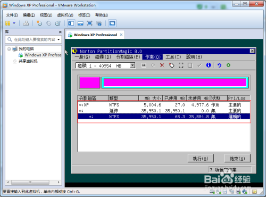
Task: Select the 延伸 extended partition row
Action: (x=164, y=111)
